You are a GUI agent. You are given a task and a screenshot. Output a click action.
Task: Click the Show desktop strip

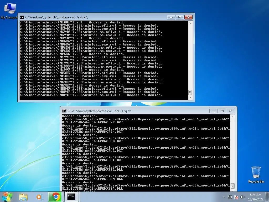[x=267, y=197]
